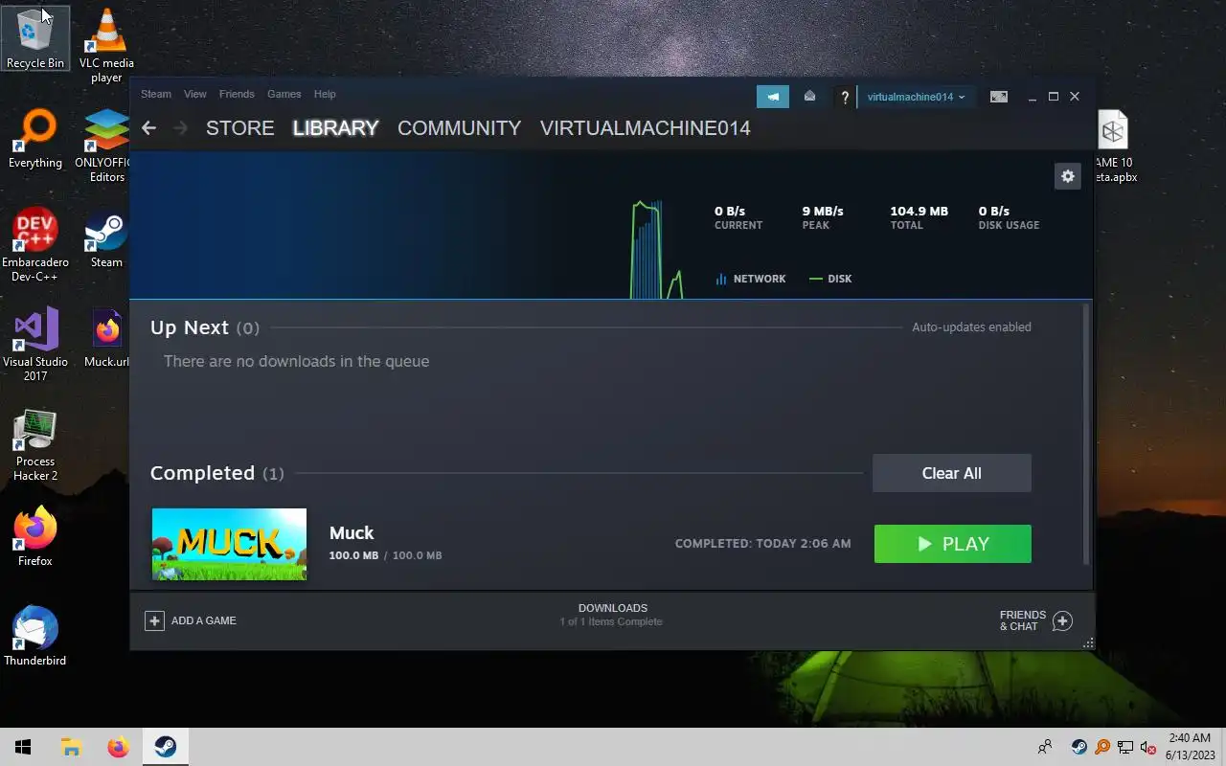1226x766 pixels.
Task: Open Thunderbird desktop shortcut
Action: (35, 637)
